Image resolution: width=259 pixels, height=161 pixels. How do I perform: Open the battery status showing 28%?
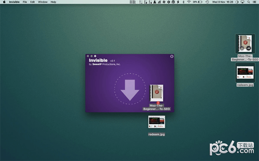(x=198, y=2)
